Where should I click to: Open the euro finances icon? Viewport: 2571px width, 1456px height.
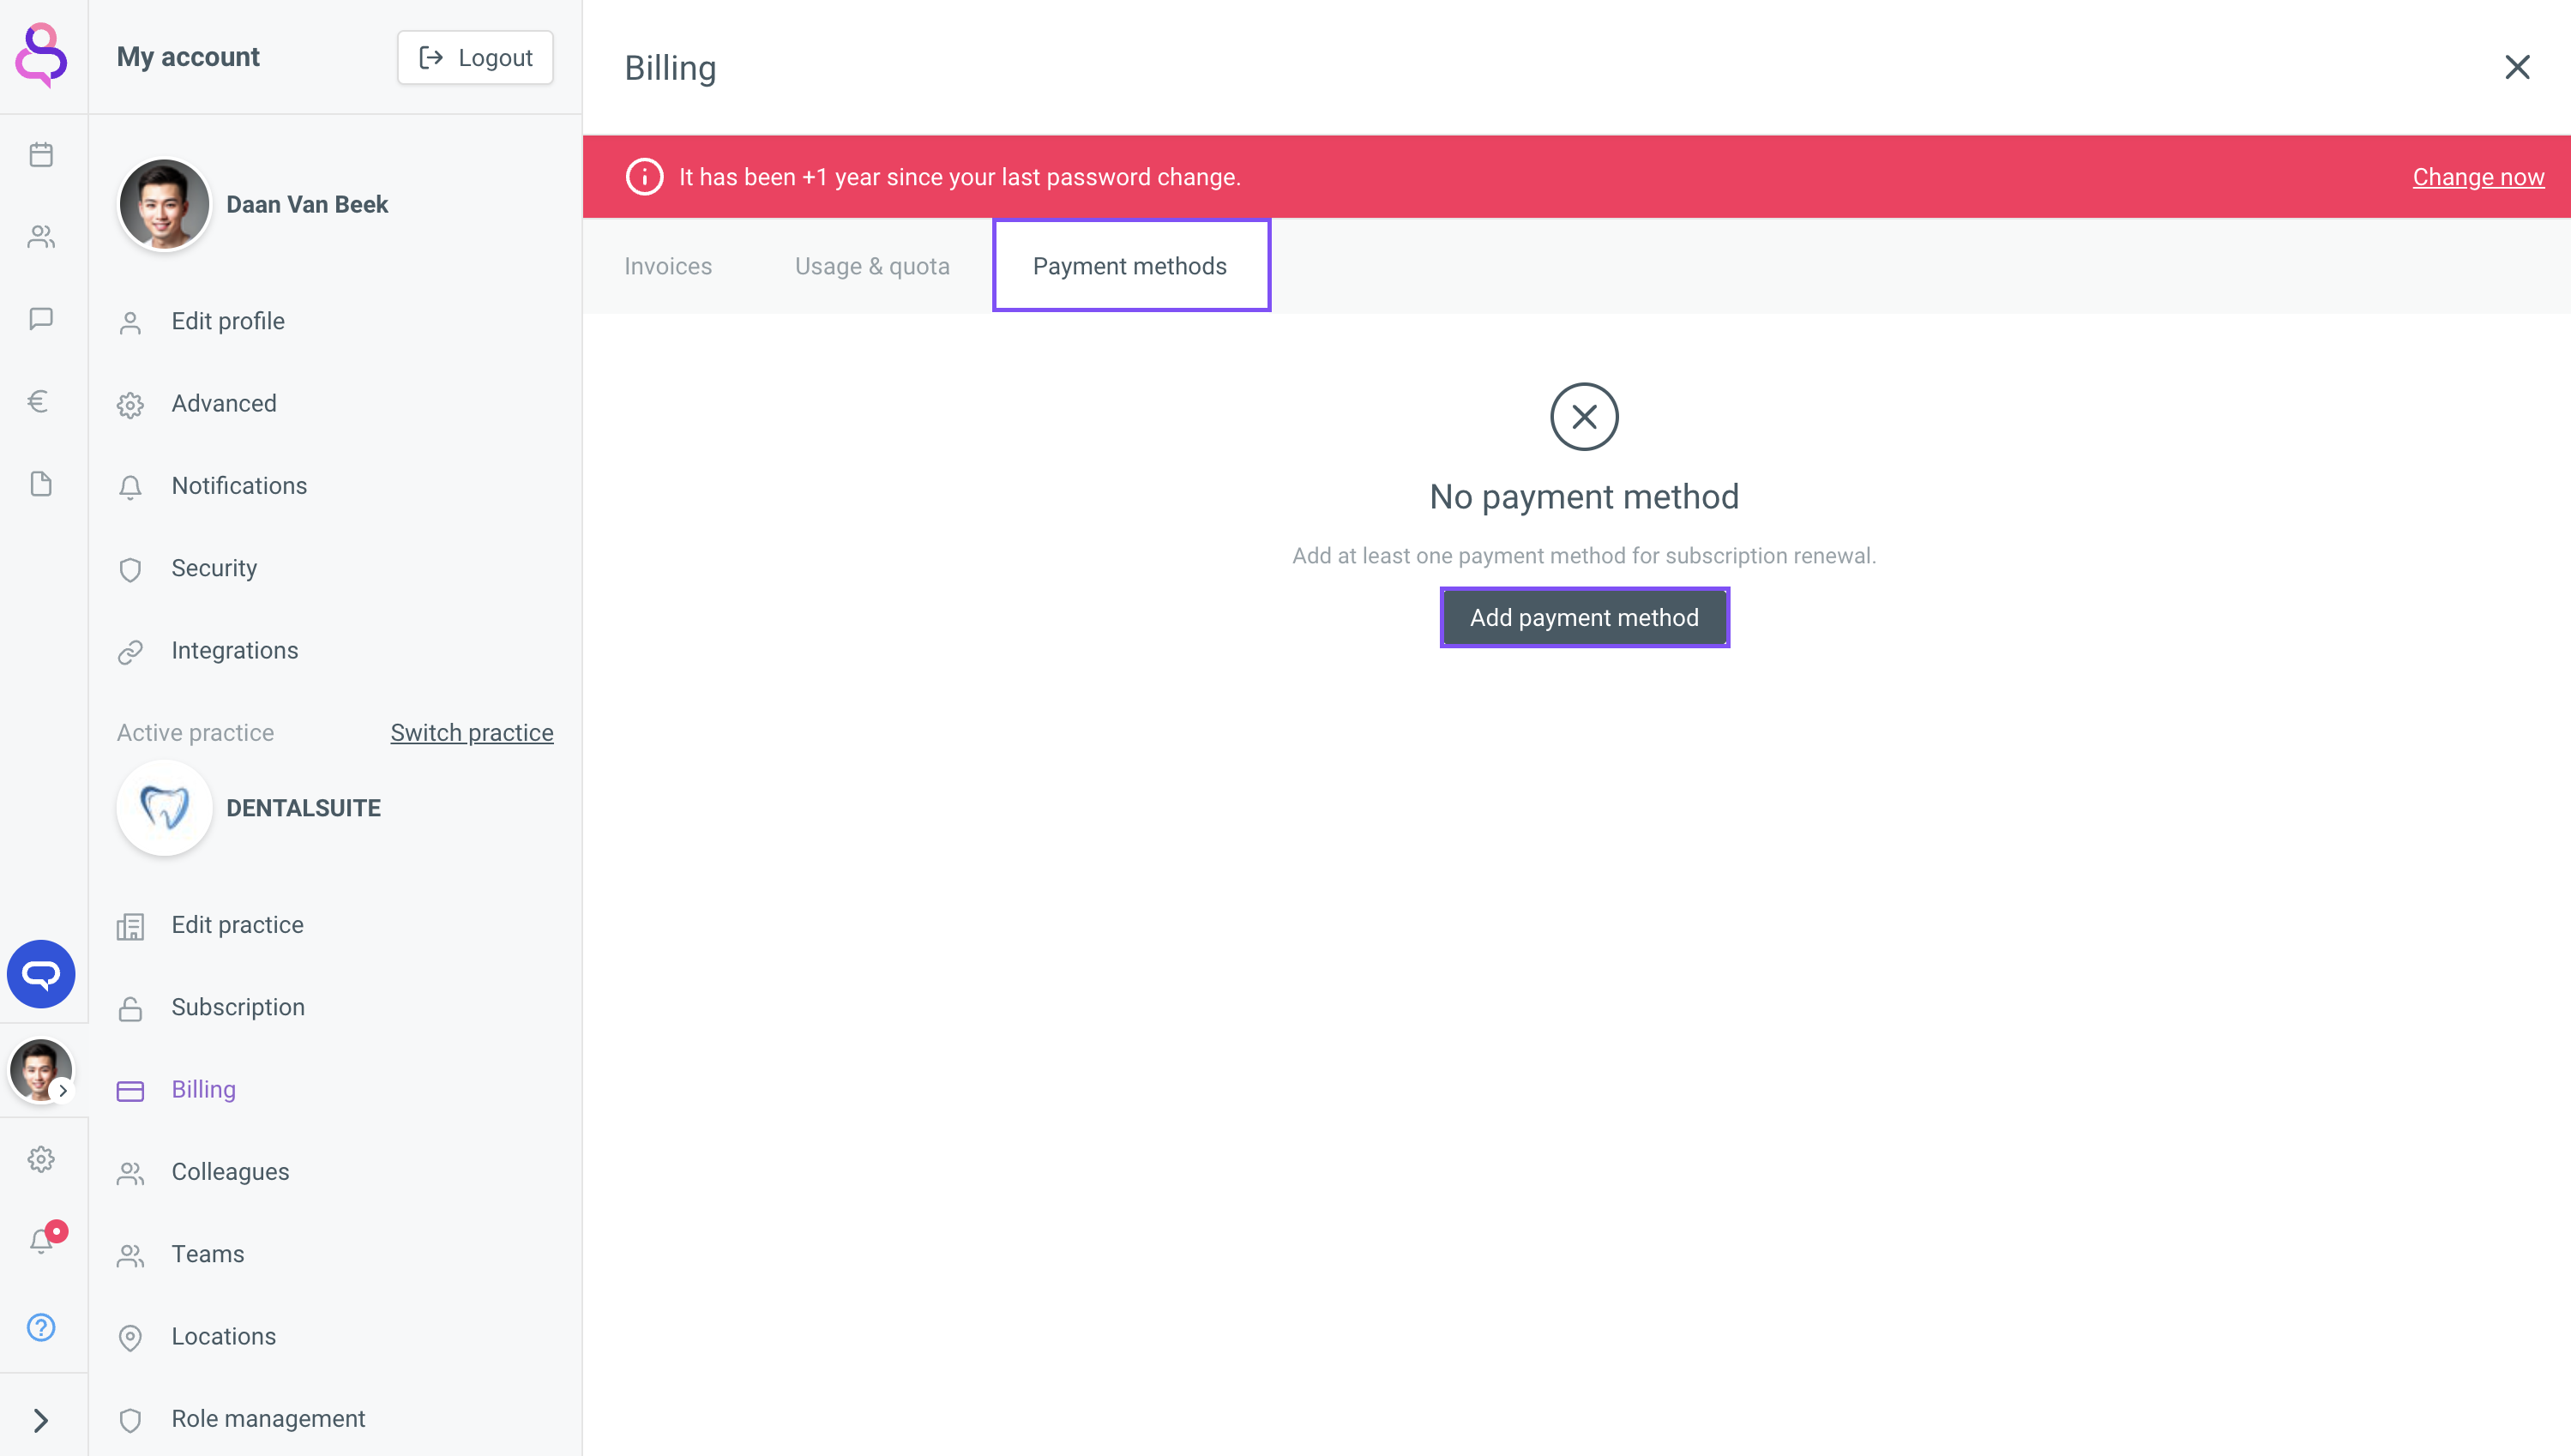click(x=39, y=402)
